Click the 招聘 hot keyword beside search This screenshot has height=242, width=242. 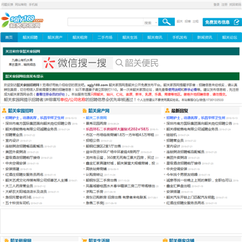tap(188, 22)
